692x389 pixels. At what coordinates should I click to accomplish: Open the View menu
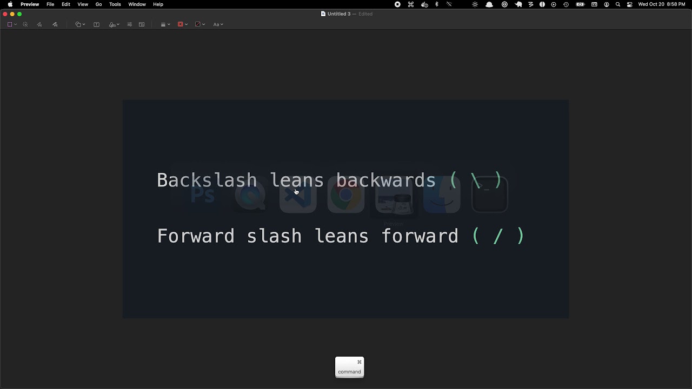coord(83,4)
